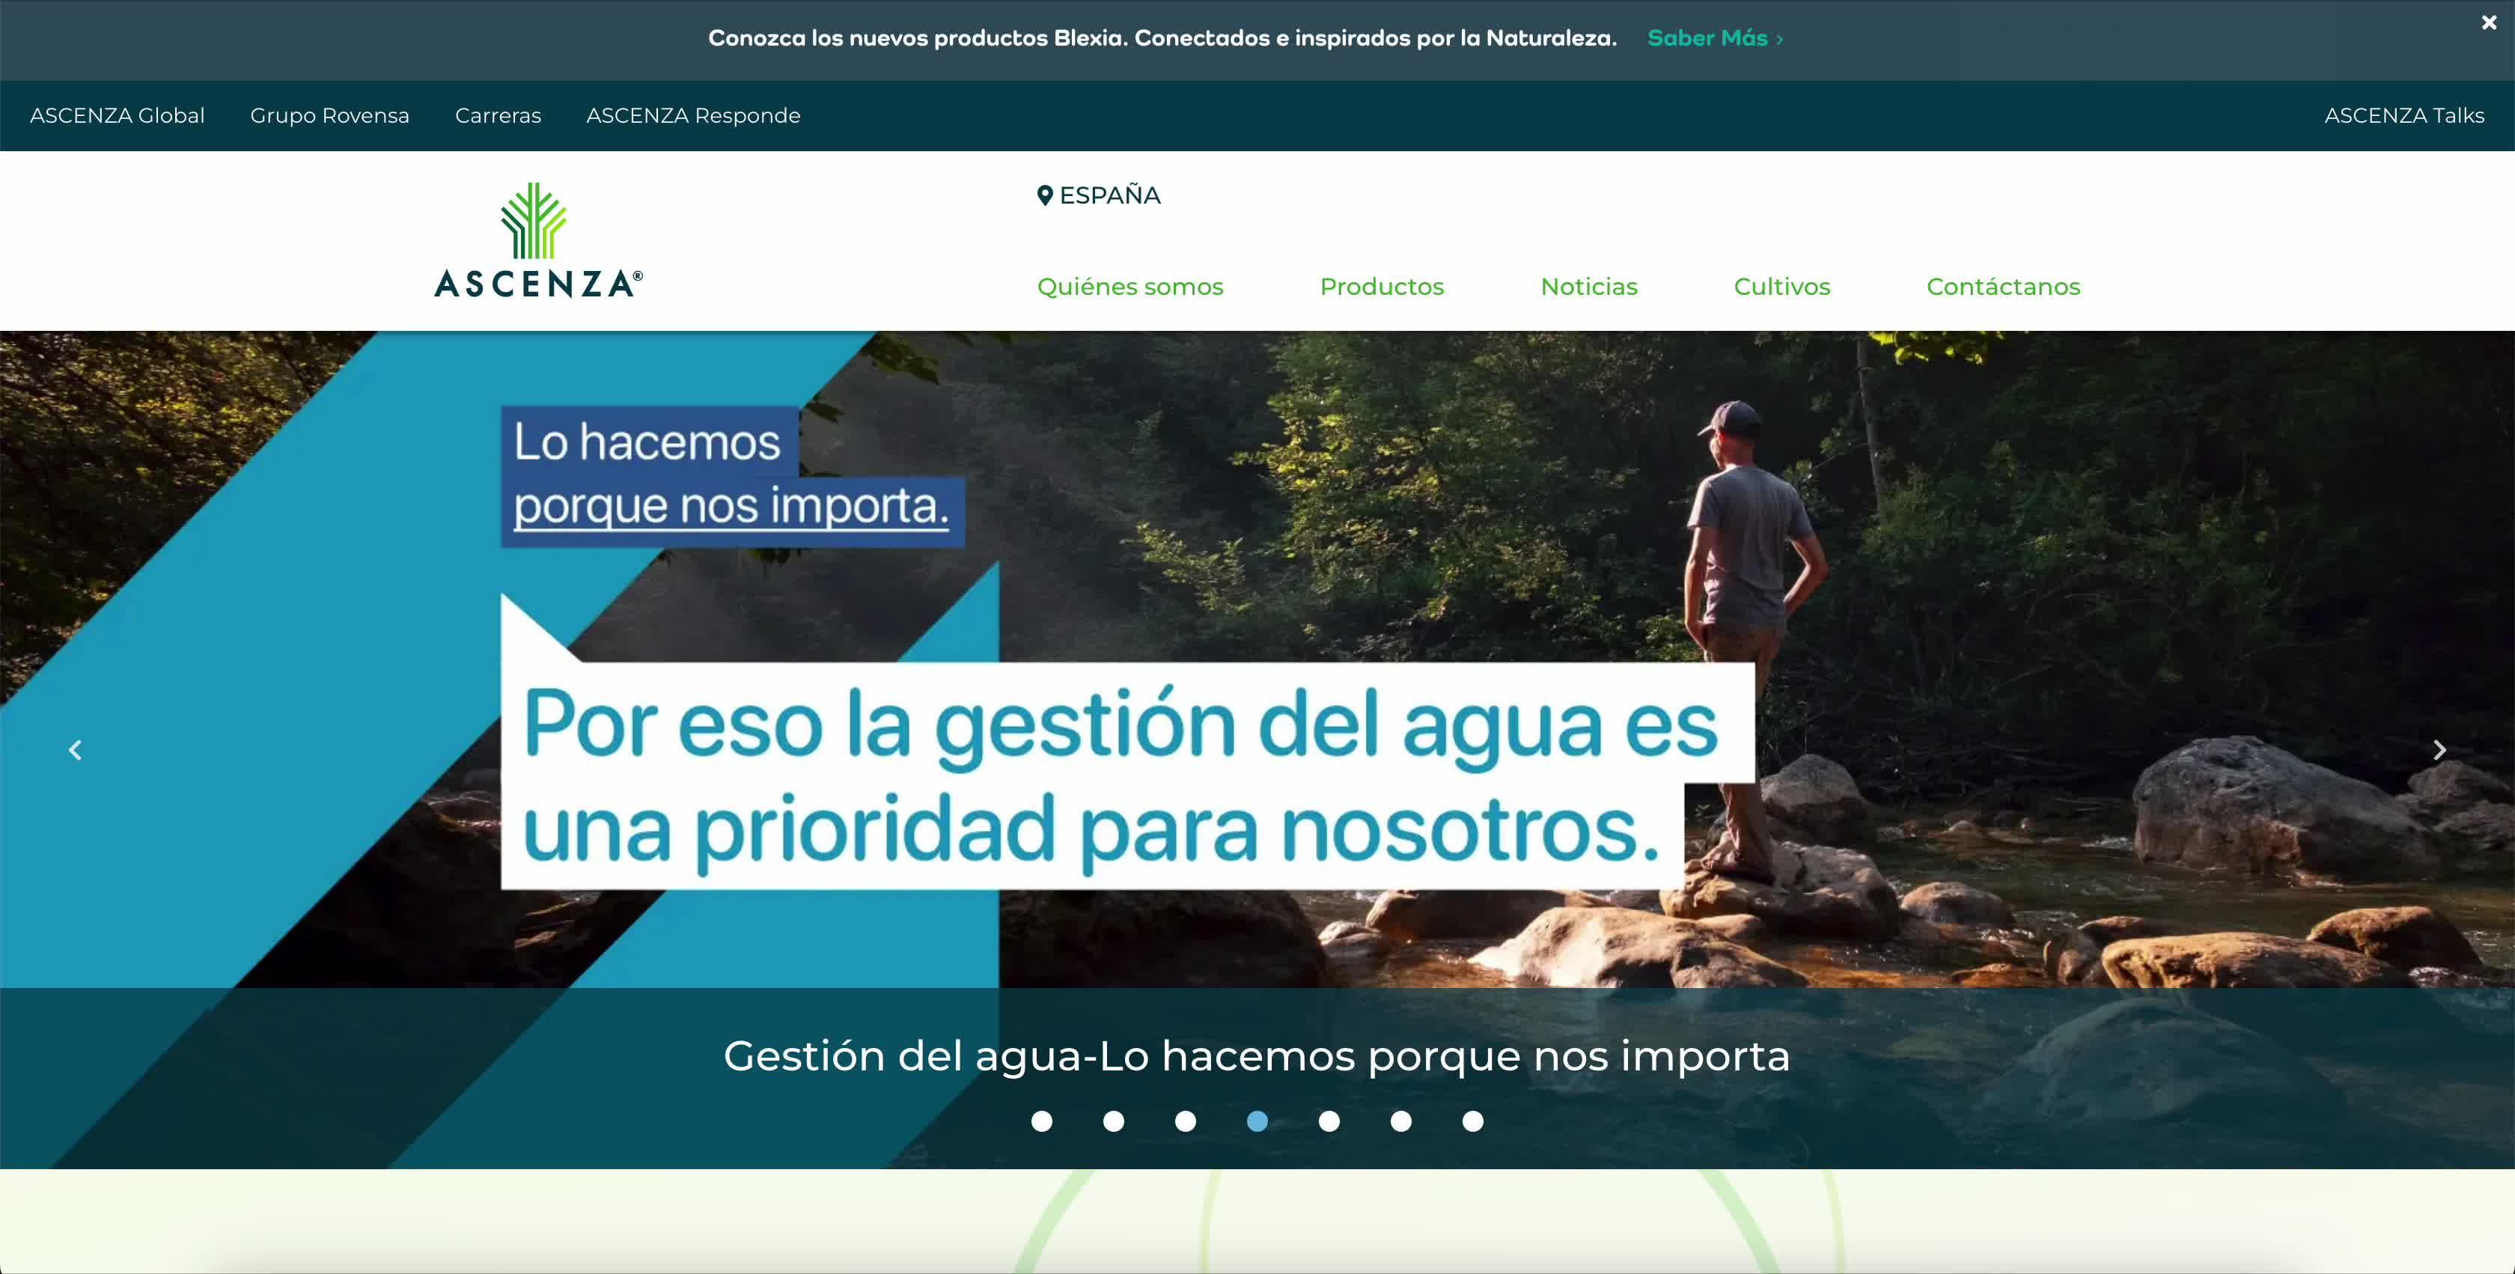
Task: Select the first carousel dot
Action: (x=1042, y=1121)
